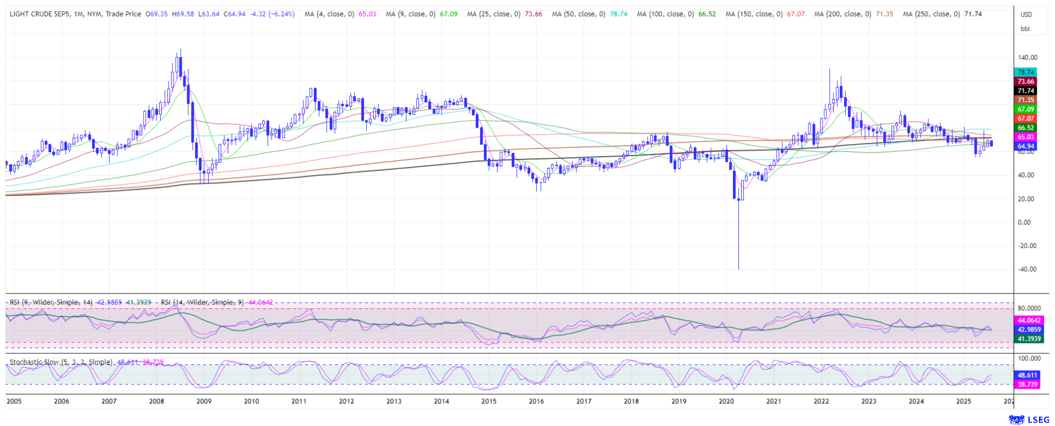Viewport: 1055px width, 426px height.
Task: Open the bbl unit selector
Action: (1025, 29)
